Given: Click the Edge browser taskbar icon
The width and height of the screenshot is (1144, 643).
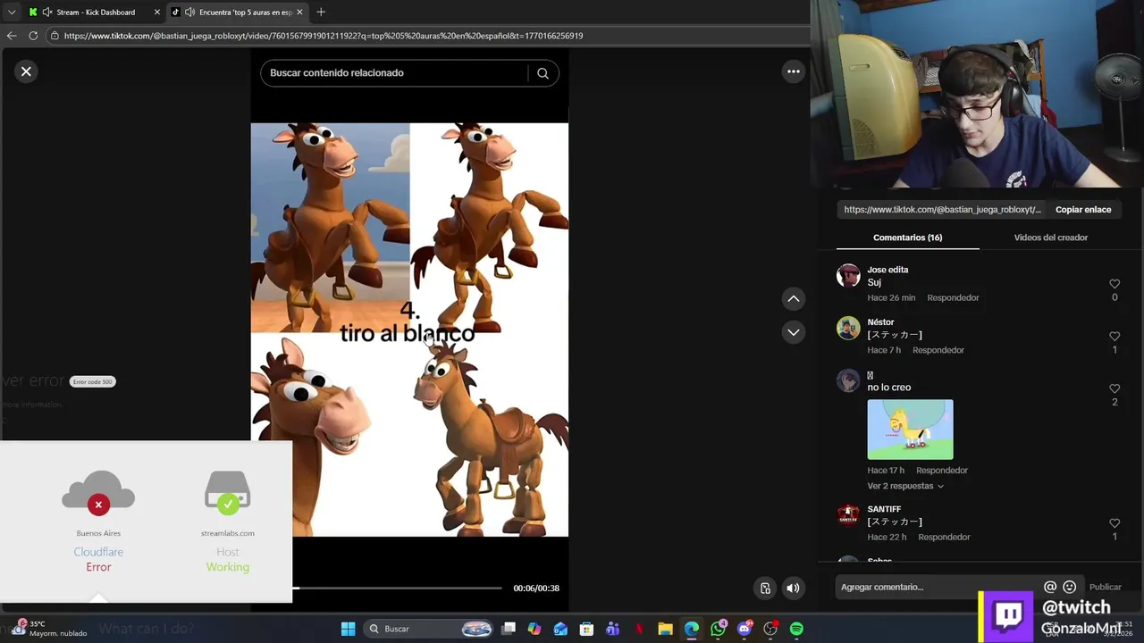Looking at the screenshot, I should click(692, 629).
